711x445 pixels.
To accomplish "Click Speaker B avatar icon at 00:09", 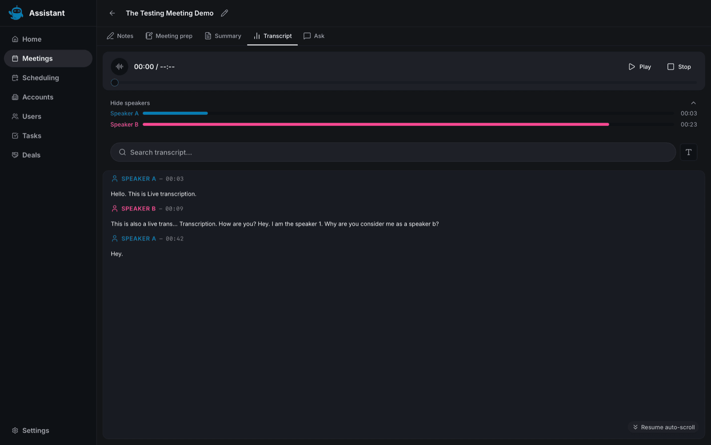I will click(x=115, y=209).
